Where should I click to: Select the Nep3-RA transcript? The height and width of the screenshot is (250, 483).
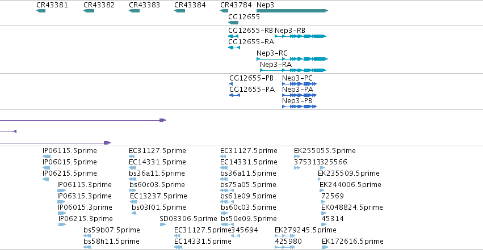(293, 70)
